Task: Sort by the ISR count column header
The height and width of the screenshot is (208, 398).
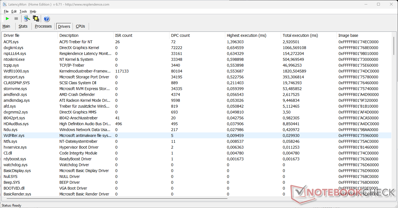Action: point(124,35)
